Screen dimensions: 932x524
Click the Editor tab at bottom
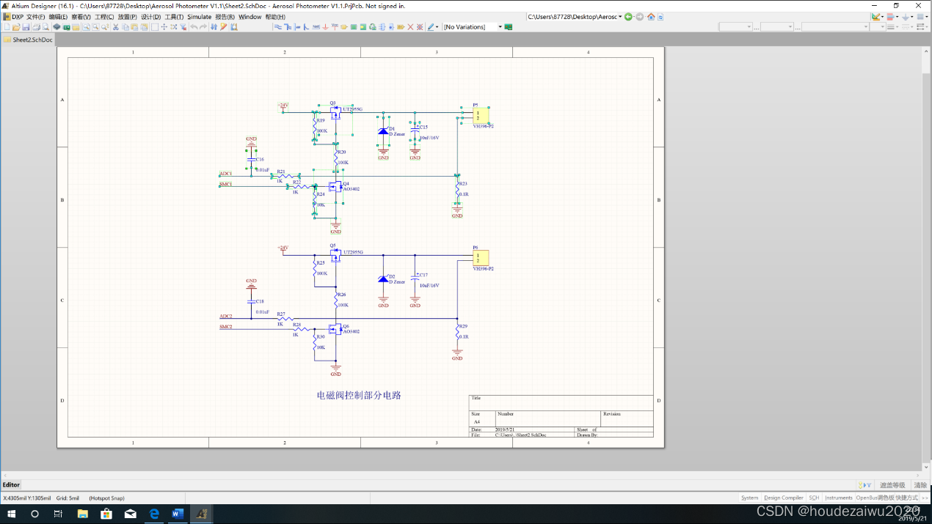11,484
